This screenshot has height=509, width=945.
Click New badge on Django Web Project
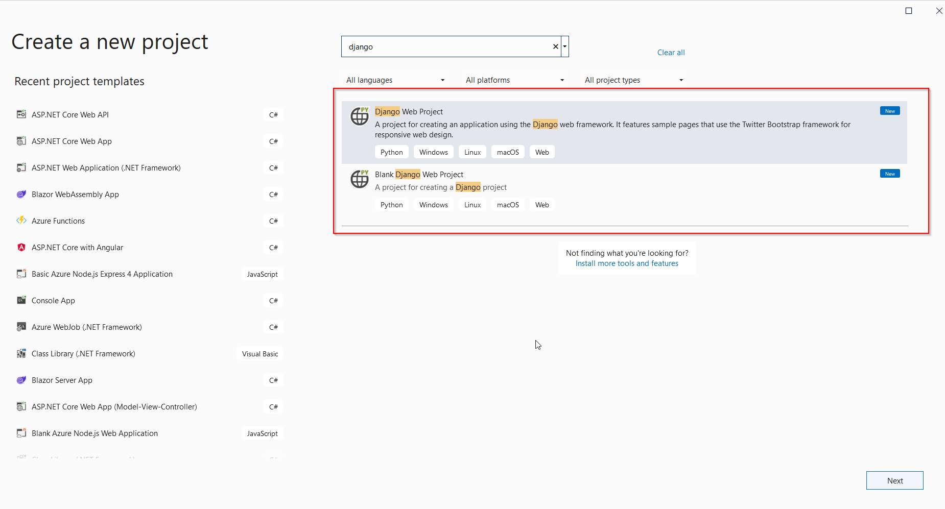pyautogui.click(x=890, y=111)
